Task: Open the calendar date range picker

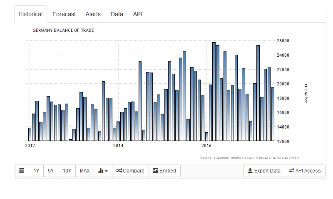Action: (22, 170)
